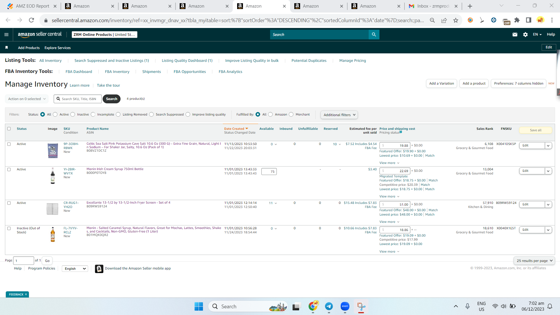Open the English language dropdown
Viewport: 560px width, 315px height.
click(75, 269)
